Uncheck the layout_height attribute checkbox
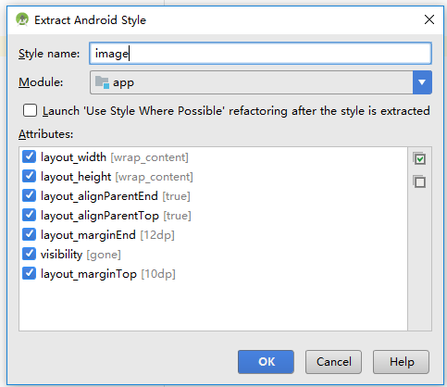The height and width of the screenshot is (387, 447). tap(29, 176)
